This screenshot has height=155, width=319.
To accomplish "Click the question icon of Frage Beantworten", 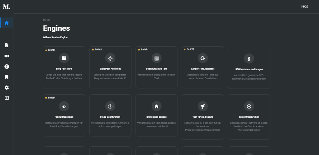I will pos(110,106).
